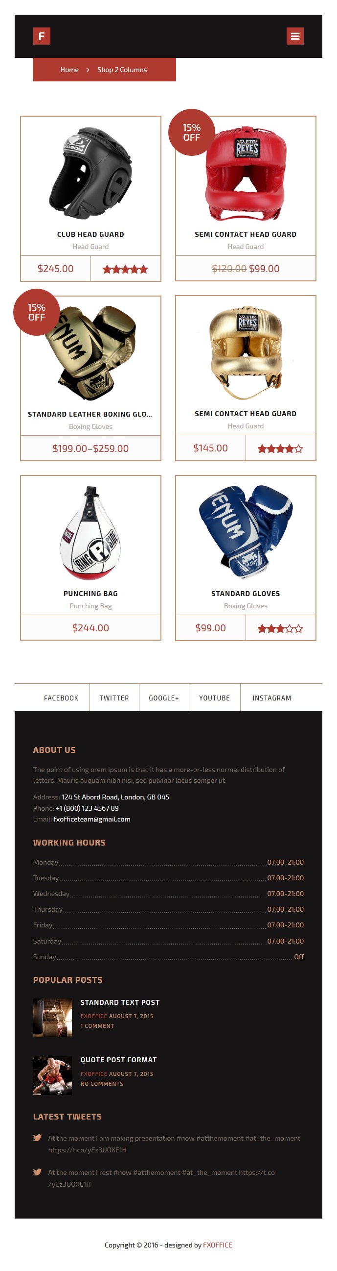This screenshot has height=1271, width=337.
Task: Open the Twitter social tab
Action: tap(114, 698)
